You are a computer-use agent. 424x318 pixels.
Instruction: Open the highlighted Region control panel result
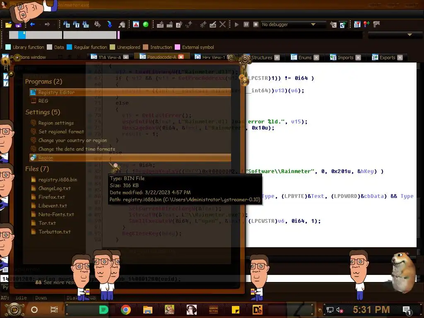pyautogui.click(x=130, y=158)
